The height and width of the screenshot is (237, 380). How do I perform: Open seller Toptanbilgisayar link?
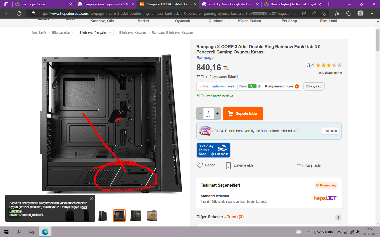click(223, 86)
